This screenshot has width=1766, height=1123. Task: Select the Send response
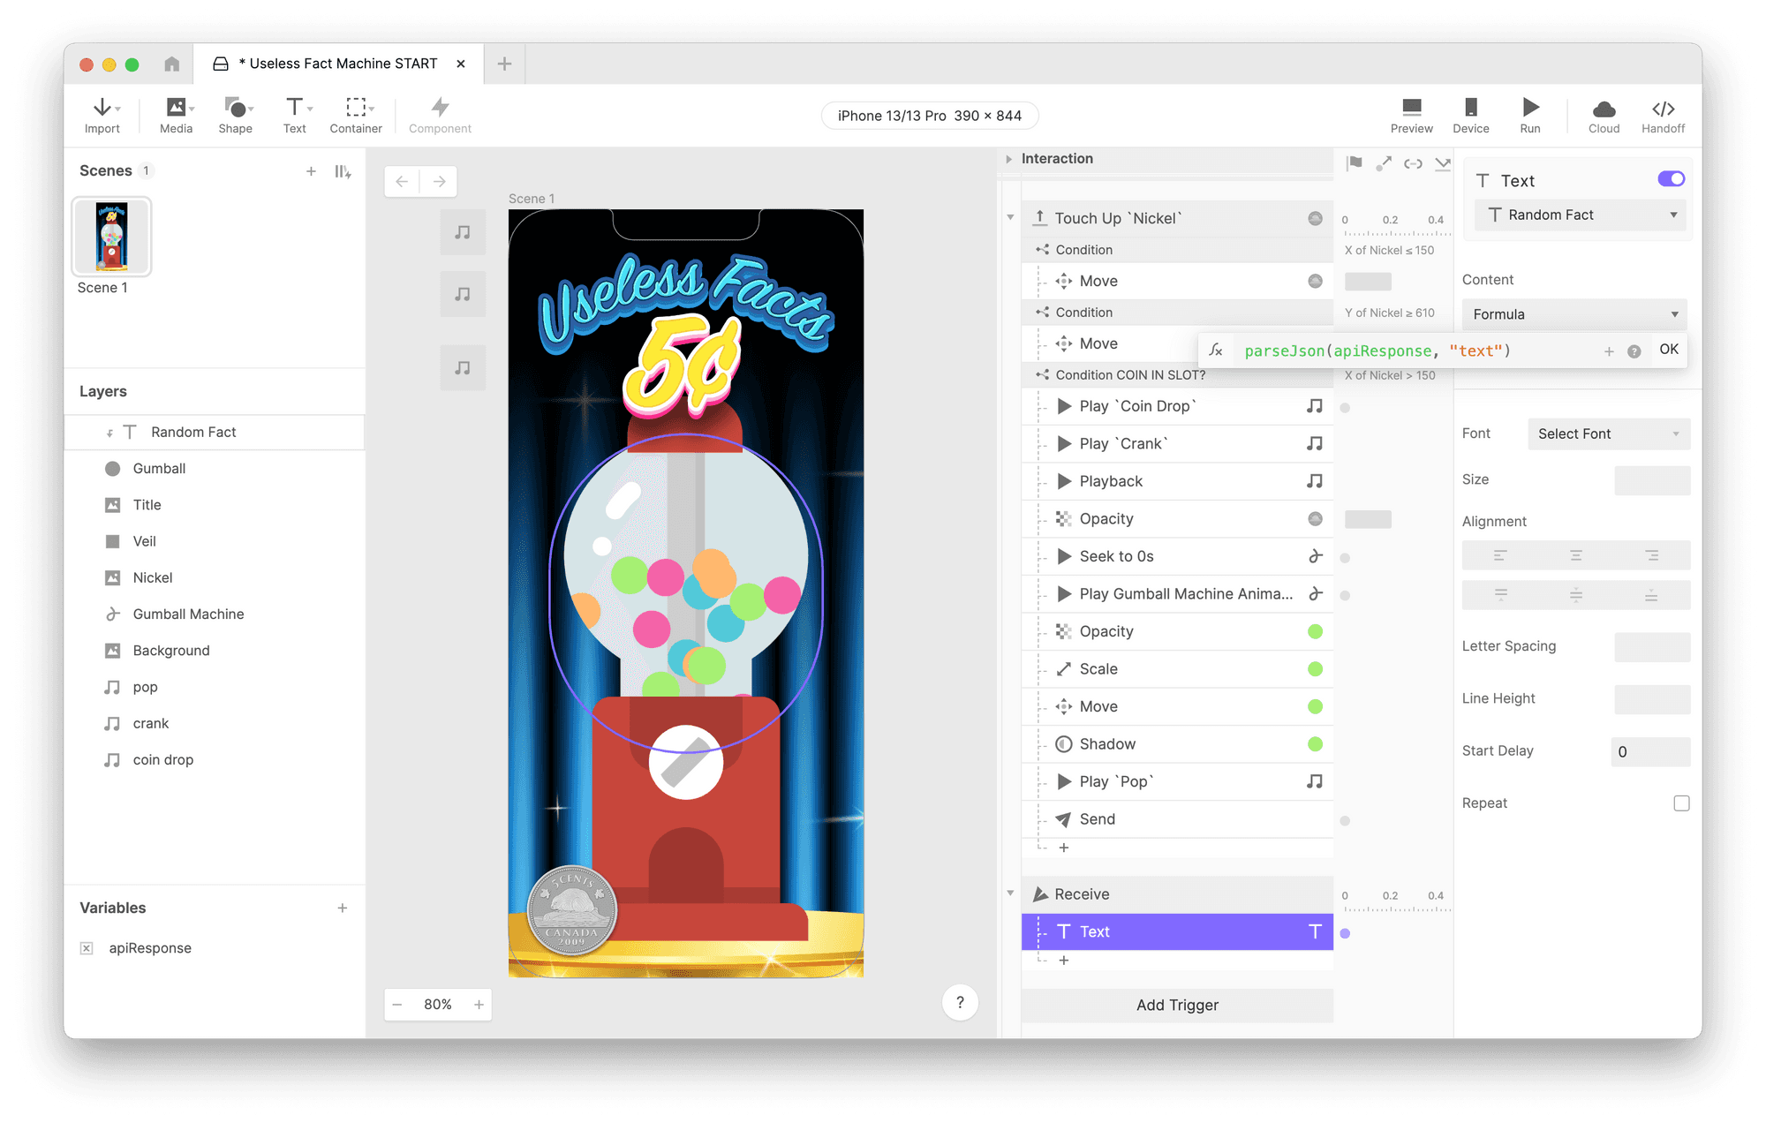(1177, 819)
